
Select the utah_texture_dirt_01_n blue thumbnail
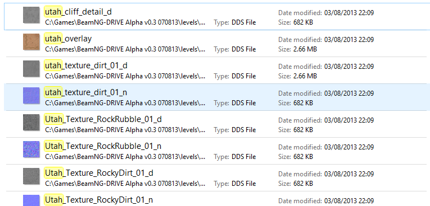[x=31, y=96]
